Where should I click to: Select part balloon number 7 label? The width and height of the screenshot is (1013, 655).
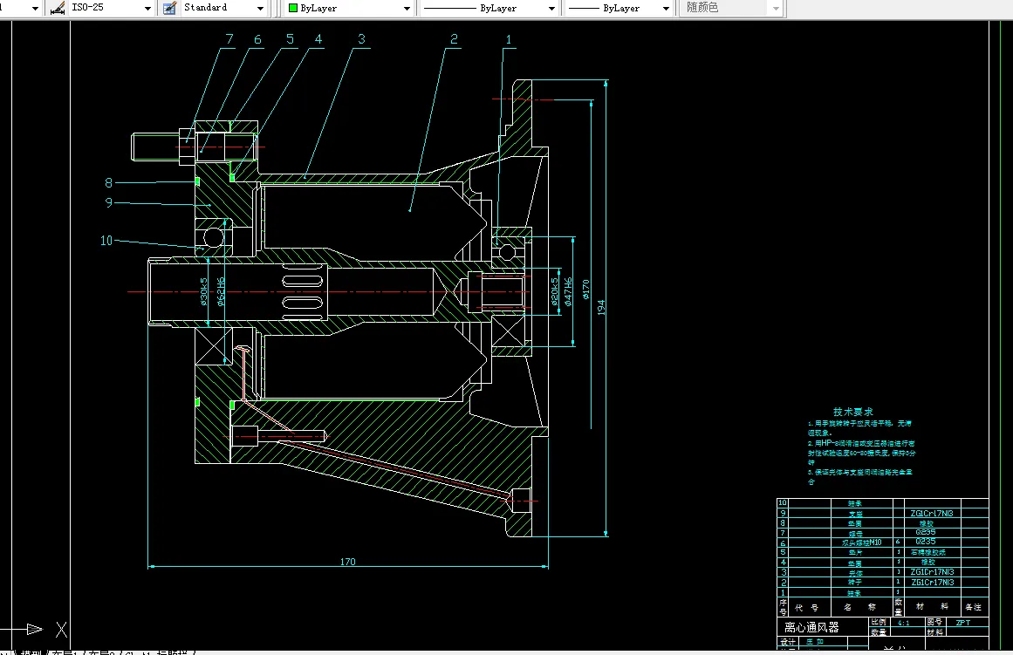coord(229,39)
